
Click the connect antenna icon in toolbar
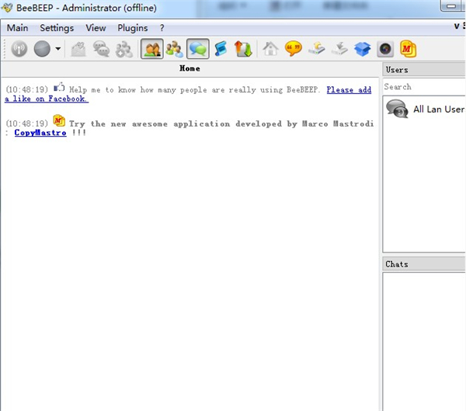pyautogui.click(x=19, y=49)
